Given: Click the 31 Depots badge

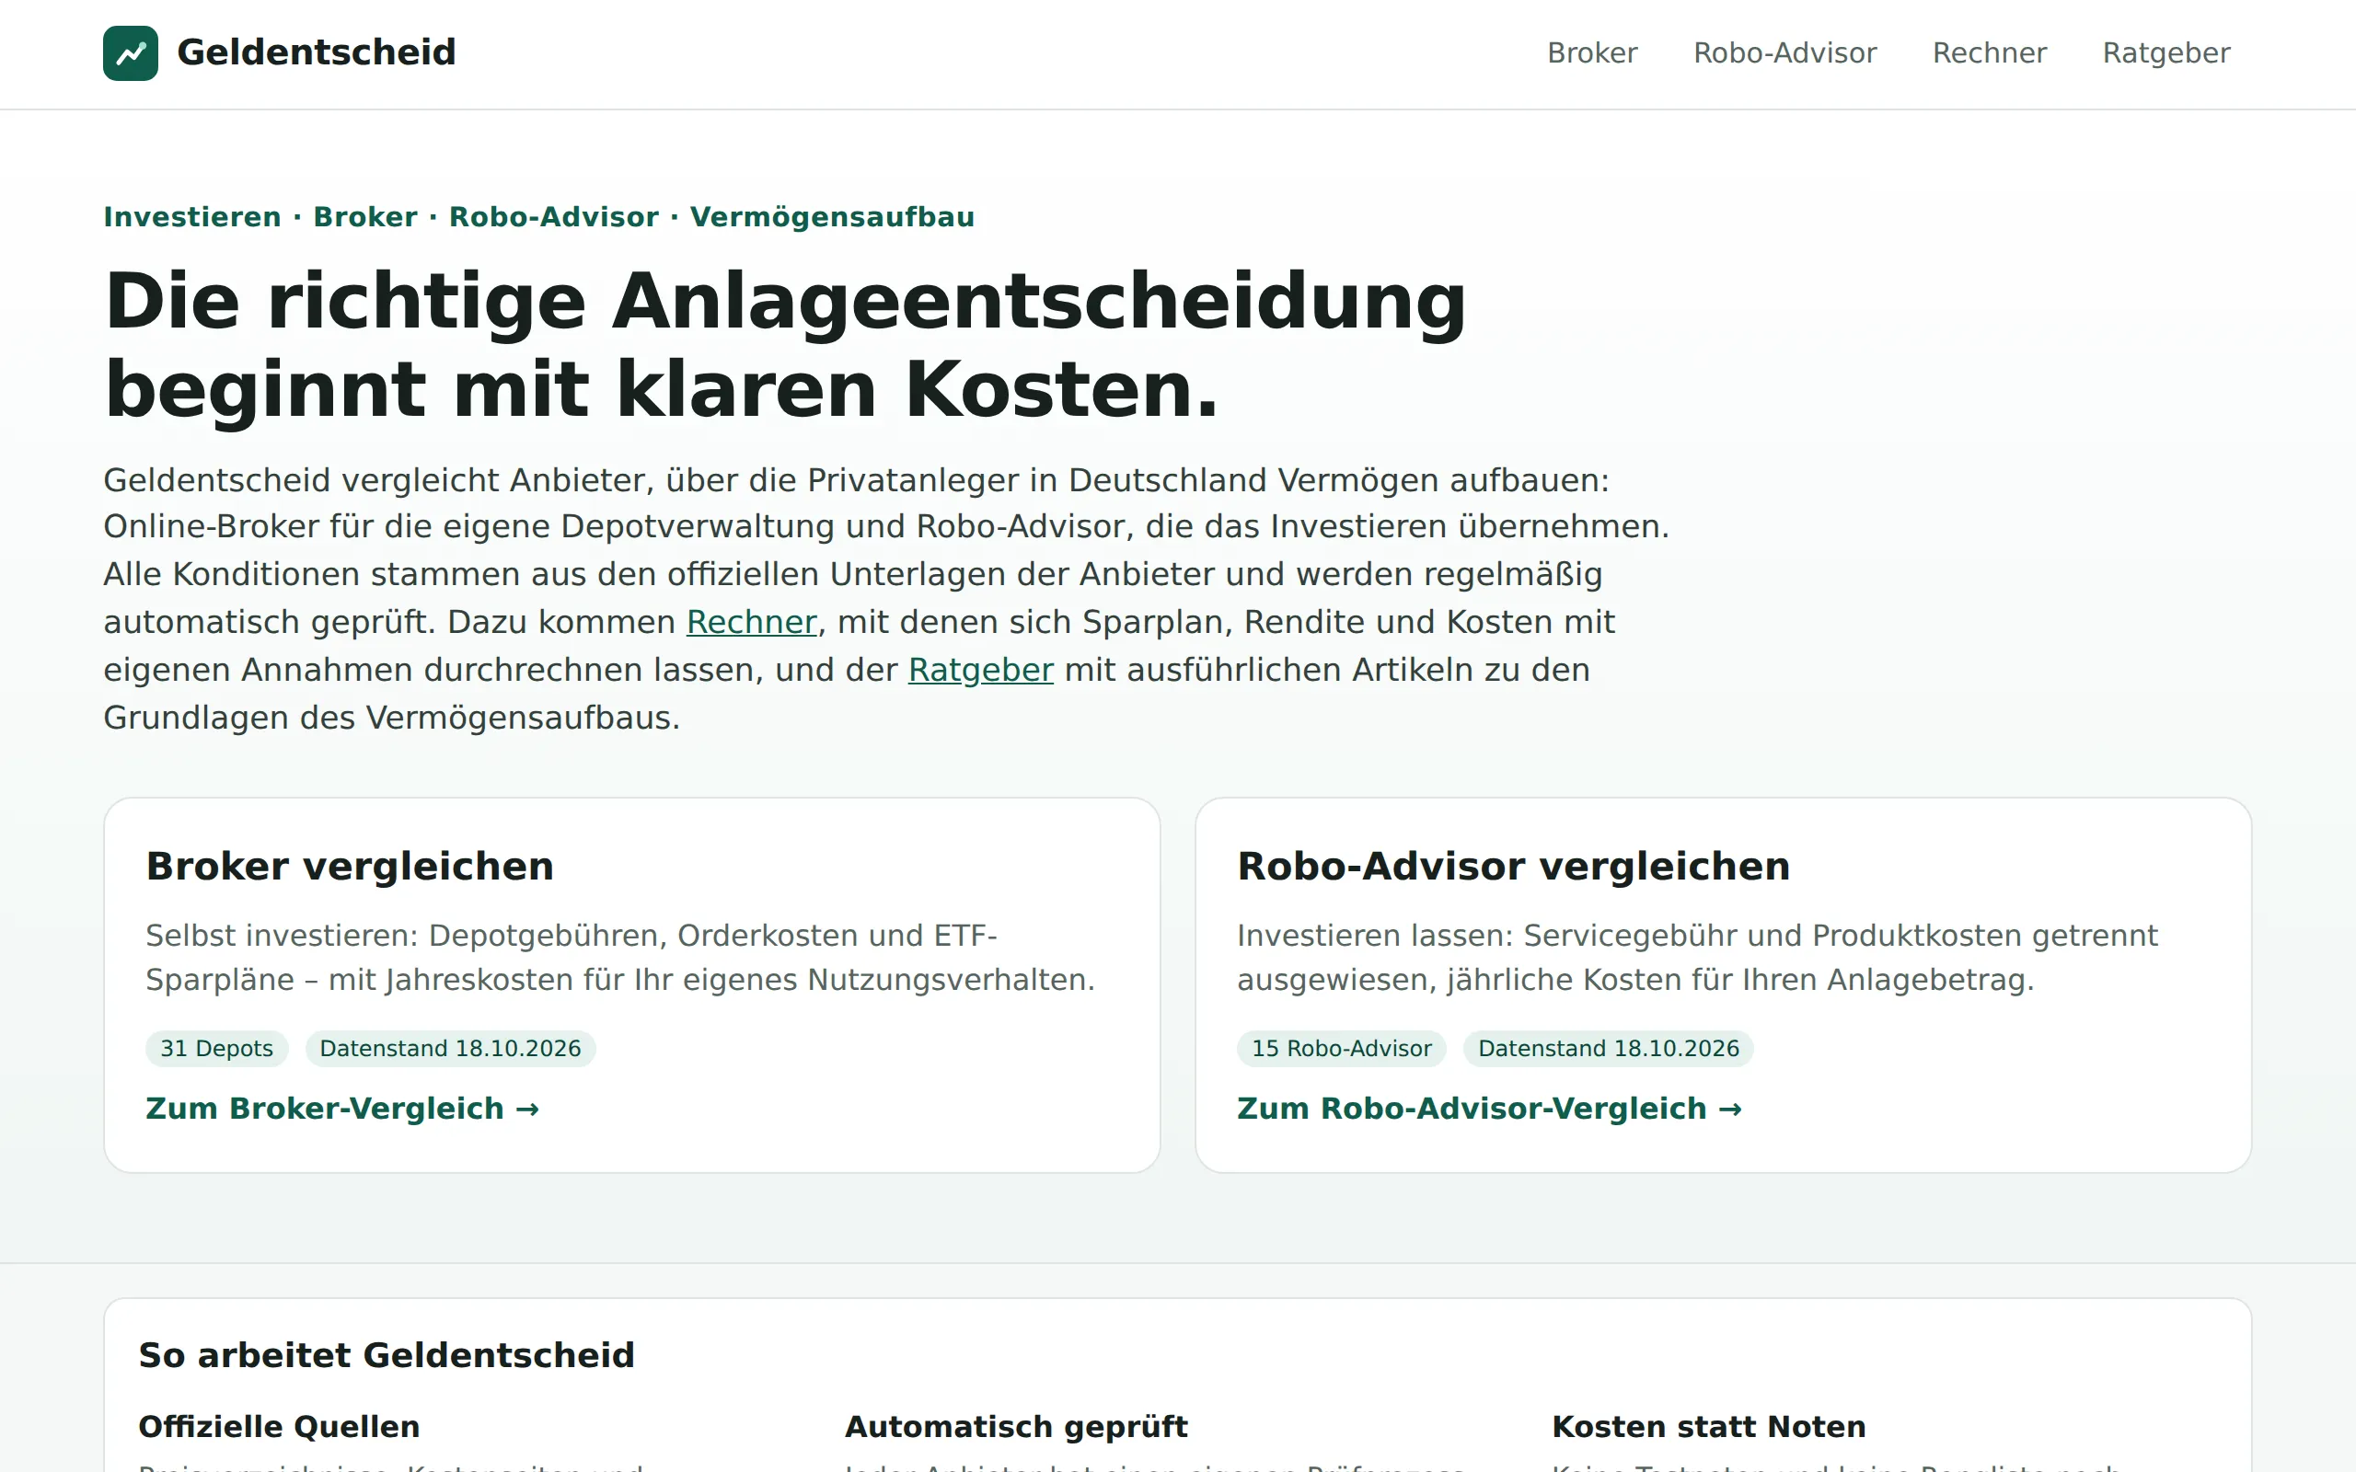Looking at the screenshot, I should click(x=217, y=1049).
